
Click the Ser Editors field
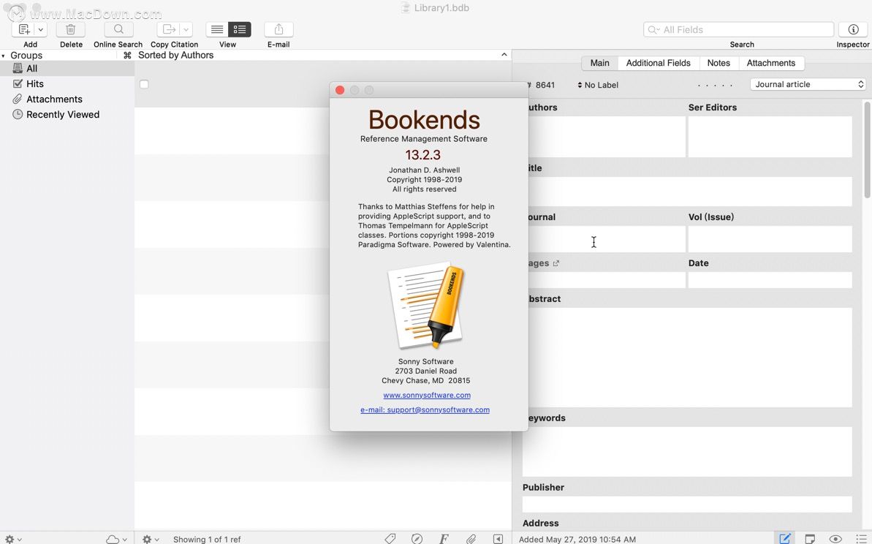pyautogui.click(x=770, y=136)
